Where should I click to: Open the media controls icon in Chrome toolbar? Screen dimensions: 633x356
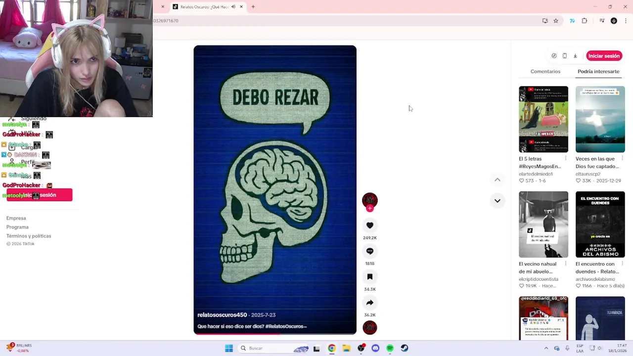602,21
